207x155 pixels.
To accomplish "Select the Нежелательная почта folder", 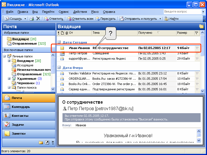I will click(x=31, y=70).
